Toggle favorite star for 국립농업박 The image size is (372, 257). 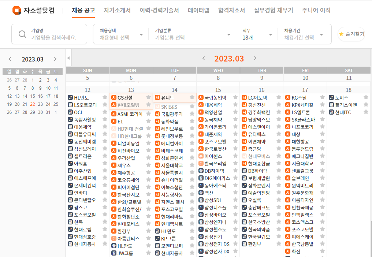235,97
